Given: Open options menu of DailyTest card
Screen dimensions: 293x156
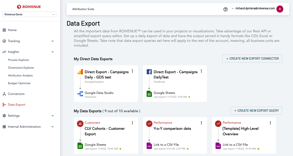Looking at the screenshot, I should tap(201, 71).
